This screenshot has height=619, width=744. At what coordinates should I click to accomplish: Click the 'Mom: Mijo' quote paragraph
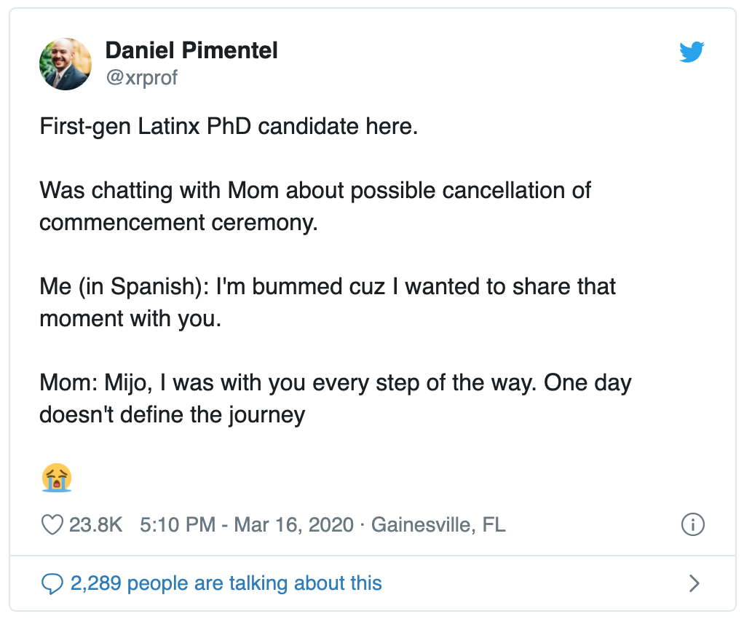(x=336, y=399)
